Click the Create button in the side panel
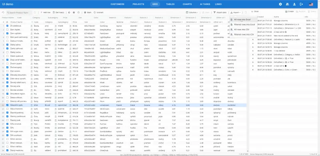 pyautogui.click(x=289, y=12)
